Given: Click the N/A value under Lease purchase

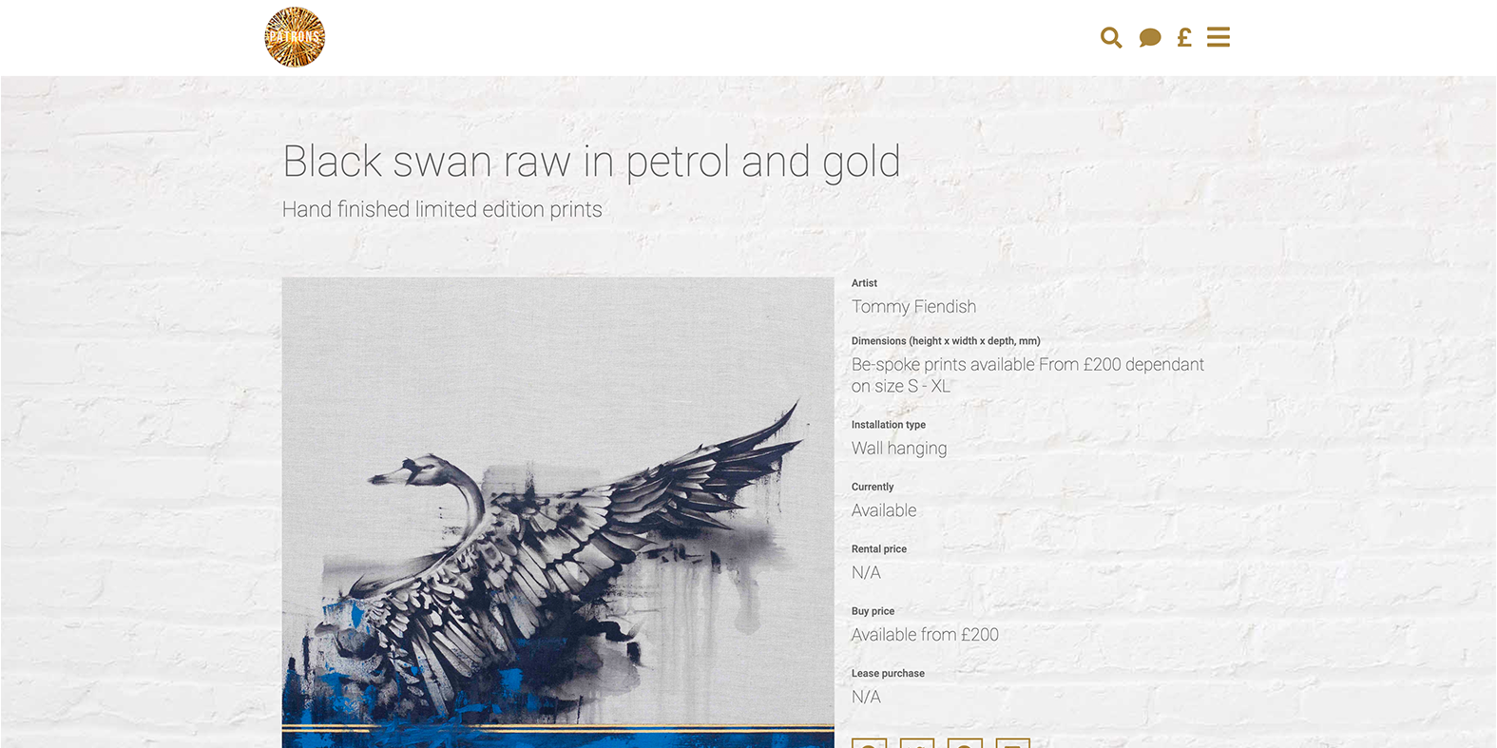Looking at the screenshot, I should [866, 697].
